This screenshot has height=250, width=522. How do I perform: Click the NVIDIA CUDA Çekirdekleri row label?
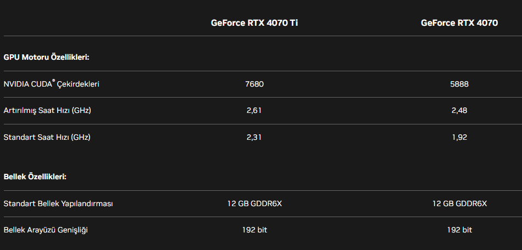51,84
